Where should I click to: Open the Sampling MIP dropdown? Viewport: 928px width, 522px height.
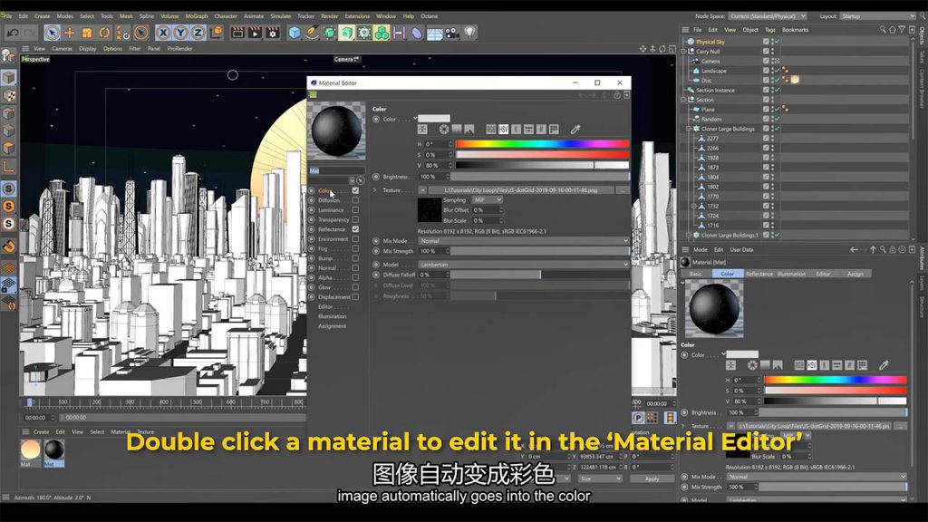pyautogui.click(x=487, y=200)
